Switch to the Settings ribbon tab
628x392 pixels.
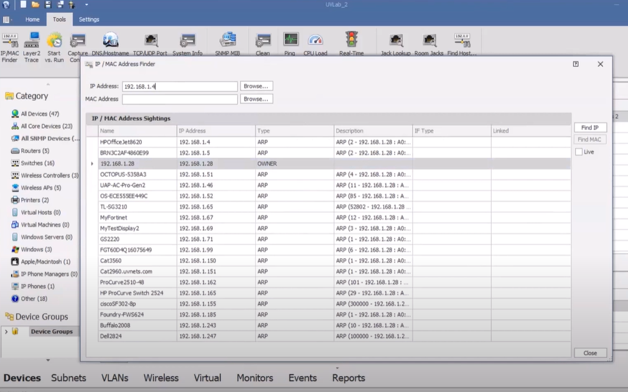(89, 19)
